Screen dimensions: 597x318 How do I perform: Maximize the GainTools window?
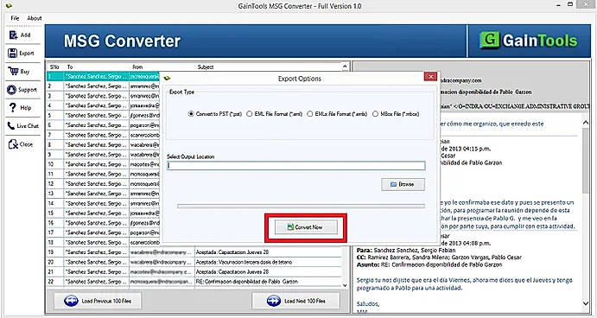[x=570, y=4]
